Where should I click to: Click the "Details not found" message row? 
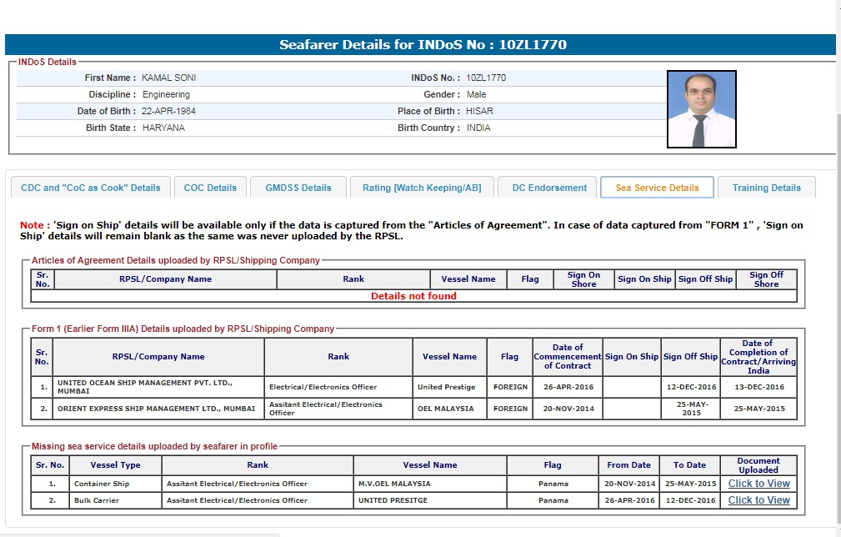(413, 296)
